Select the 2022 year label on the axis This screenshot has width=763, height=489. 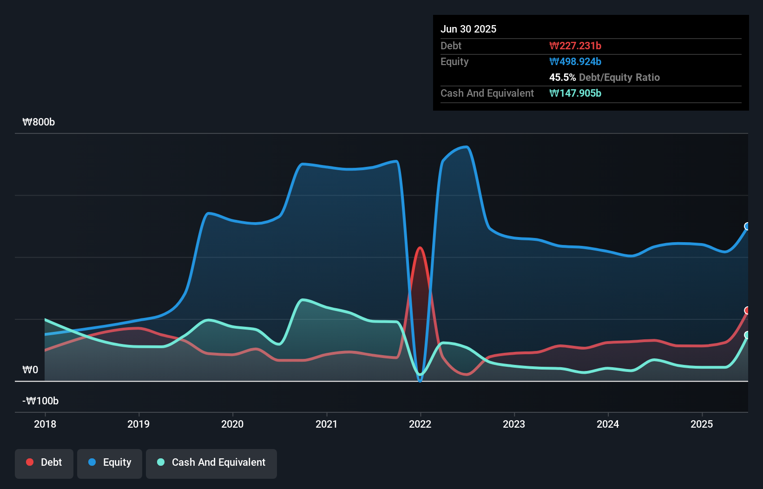click(420, 424)
